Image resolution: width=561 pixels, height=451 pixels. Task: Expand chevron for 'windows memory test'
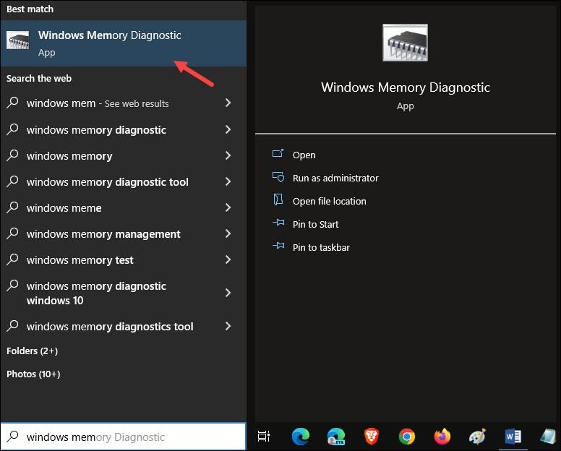[x=228, y=259]
